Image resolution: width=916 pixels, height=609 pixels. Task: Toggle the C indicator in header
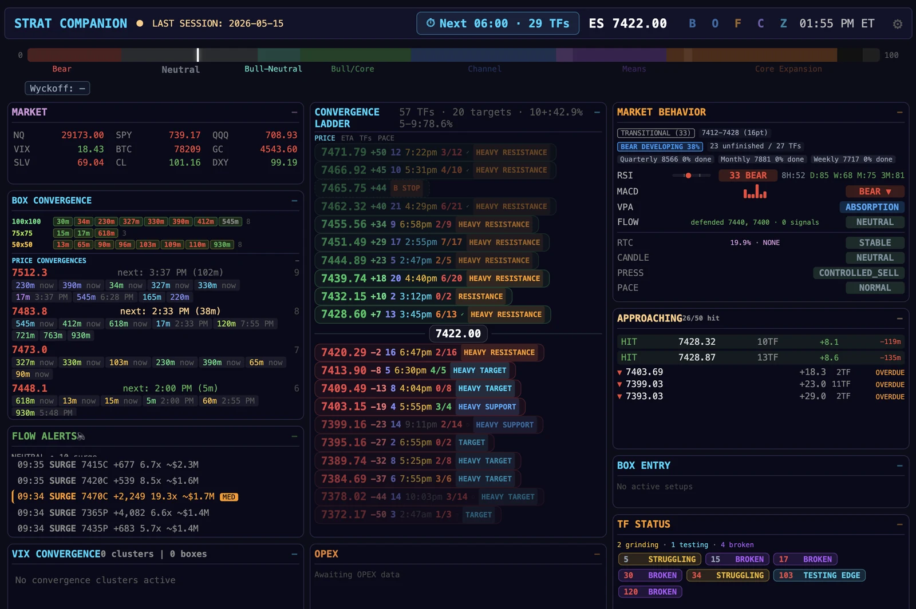(760, 23)
